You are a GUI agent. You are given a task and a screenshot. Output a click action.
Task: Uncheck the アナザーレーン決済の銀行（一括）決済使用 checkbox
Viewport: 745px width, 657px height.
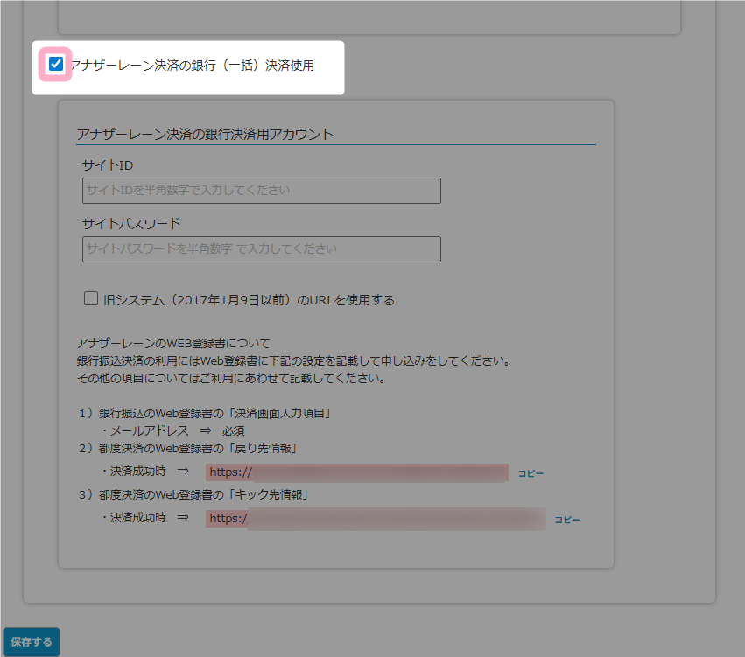[x=56, y=64]
